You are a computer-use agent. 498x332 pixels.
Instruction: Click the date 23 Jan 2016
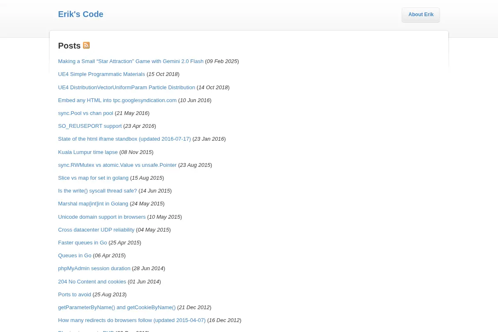pyautogui.click(x=209, y=139)
